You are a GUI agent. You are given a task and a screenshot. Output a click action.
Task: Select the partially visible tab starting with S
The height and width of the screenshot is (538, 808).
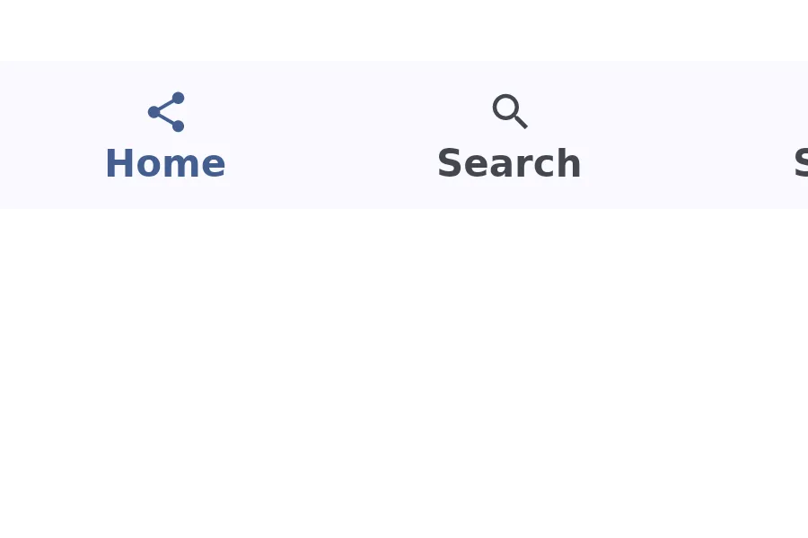(x=801, y=163)
